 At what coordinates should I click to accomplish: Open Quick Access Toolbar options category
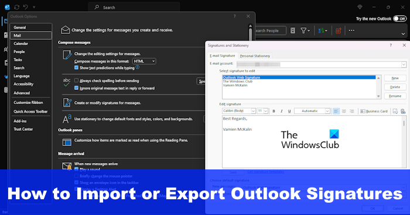(31, 112)
